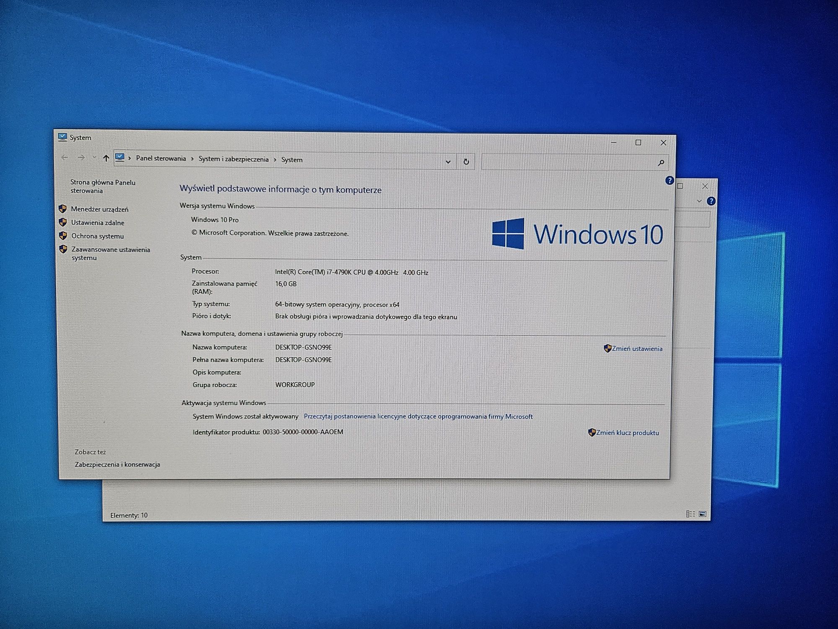This screenshot has width=838, height=629.
Task: Click shield icon beside Menedżer urządzeń
Action: 63,209
